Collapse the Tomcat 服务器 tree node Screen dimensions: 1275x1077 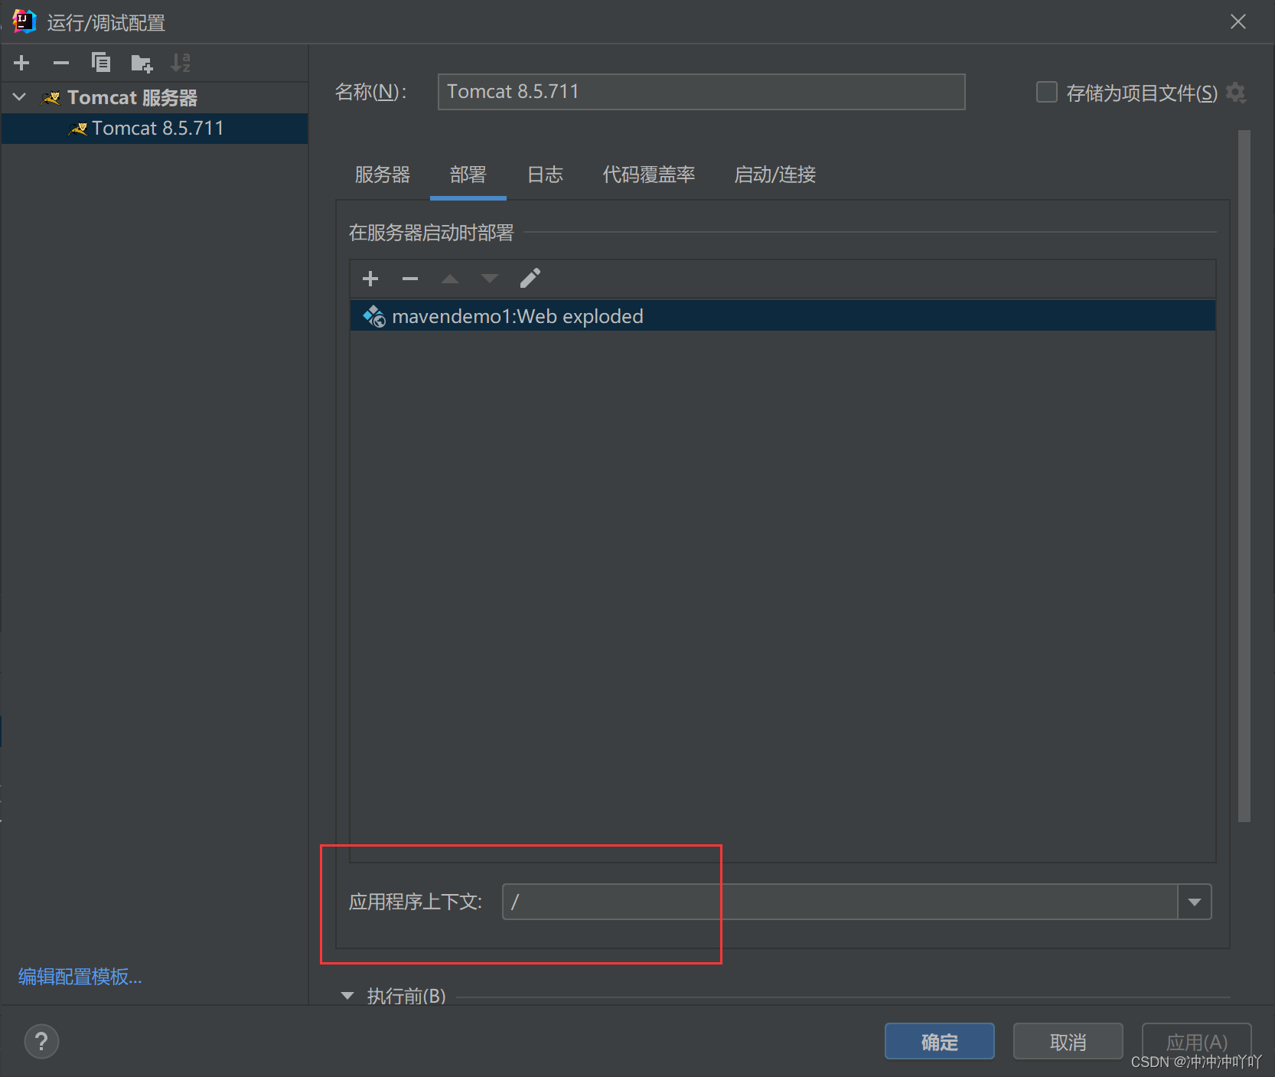(20, 97)
